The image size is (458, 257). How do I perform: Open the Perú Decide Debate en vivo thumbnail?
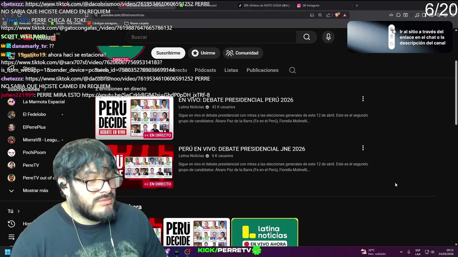pyautogui.click(x=135, y=118)
